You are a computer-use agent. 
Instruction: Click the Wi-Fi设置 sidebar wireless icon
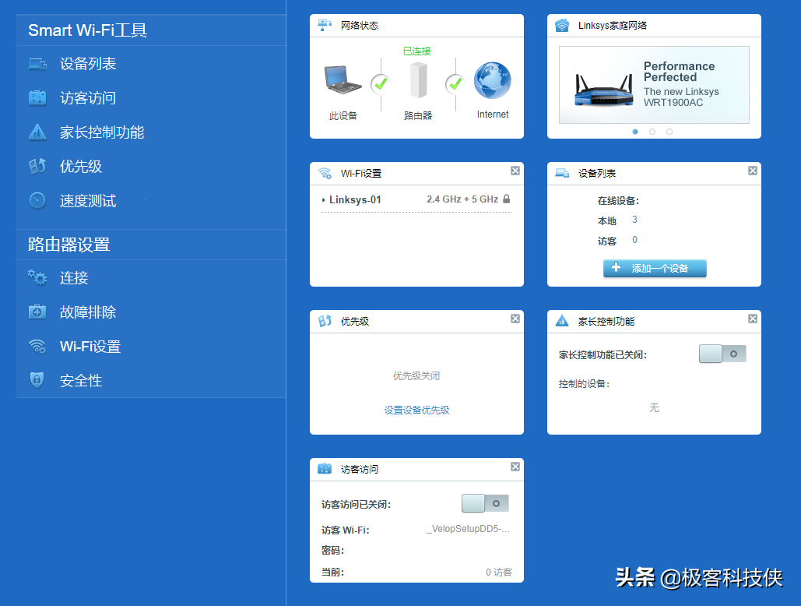point(37,347)
